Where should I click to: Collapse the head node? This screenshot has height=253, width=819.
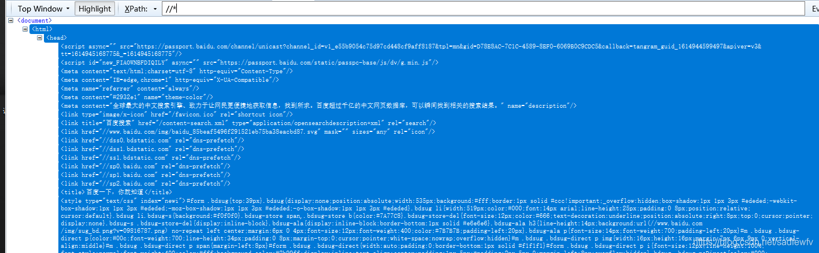[x=39, y=37]
